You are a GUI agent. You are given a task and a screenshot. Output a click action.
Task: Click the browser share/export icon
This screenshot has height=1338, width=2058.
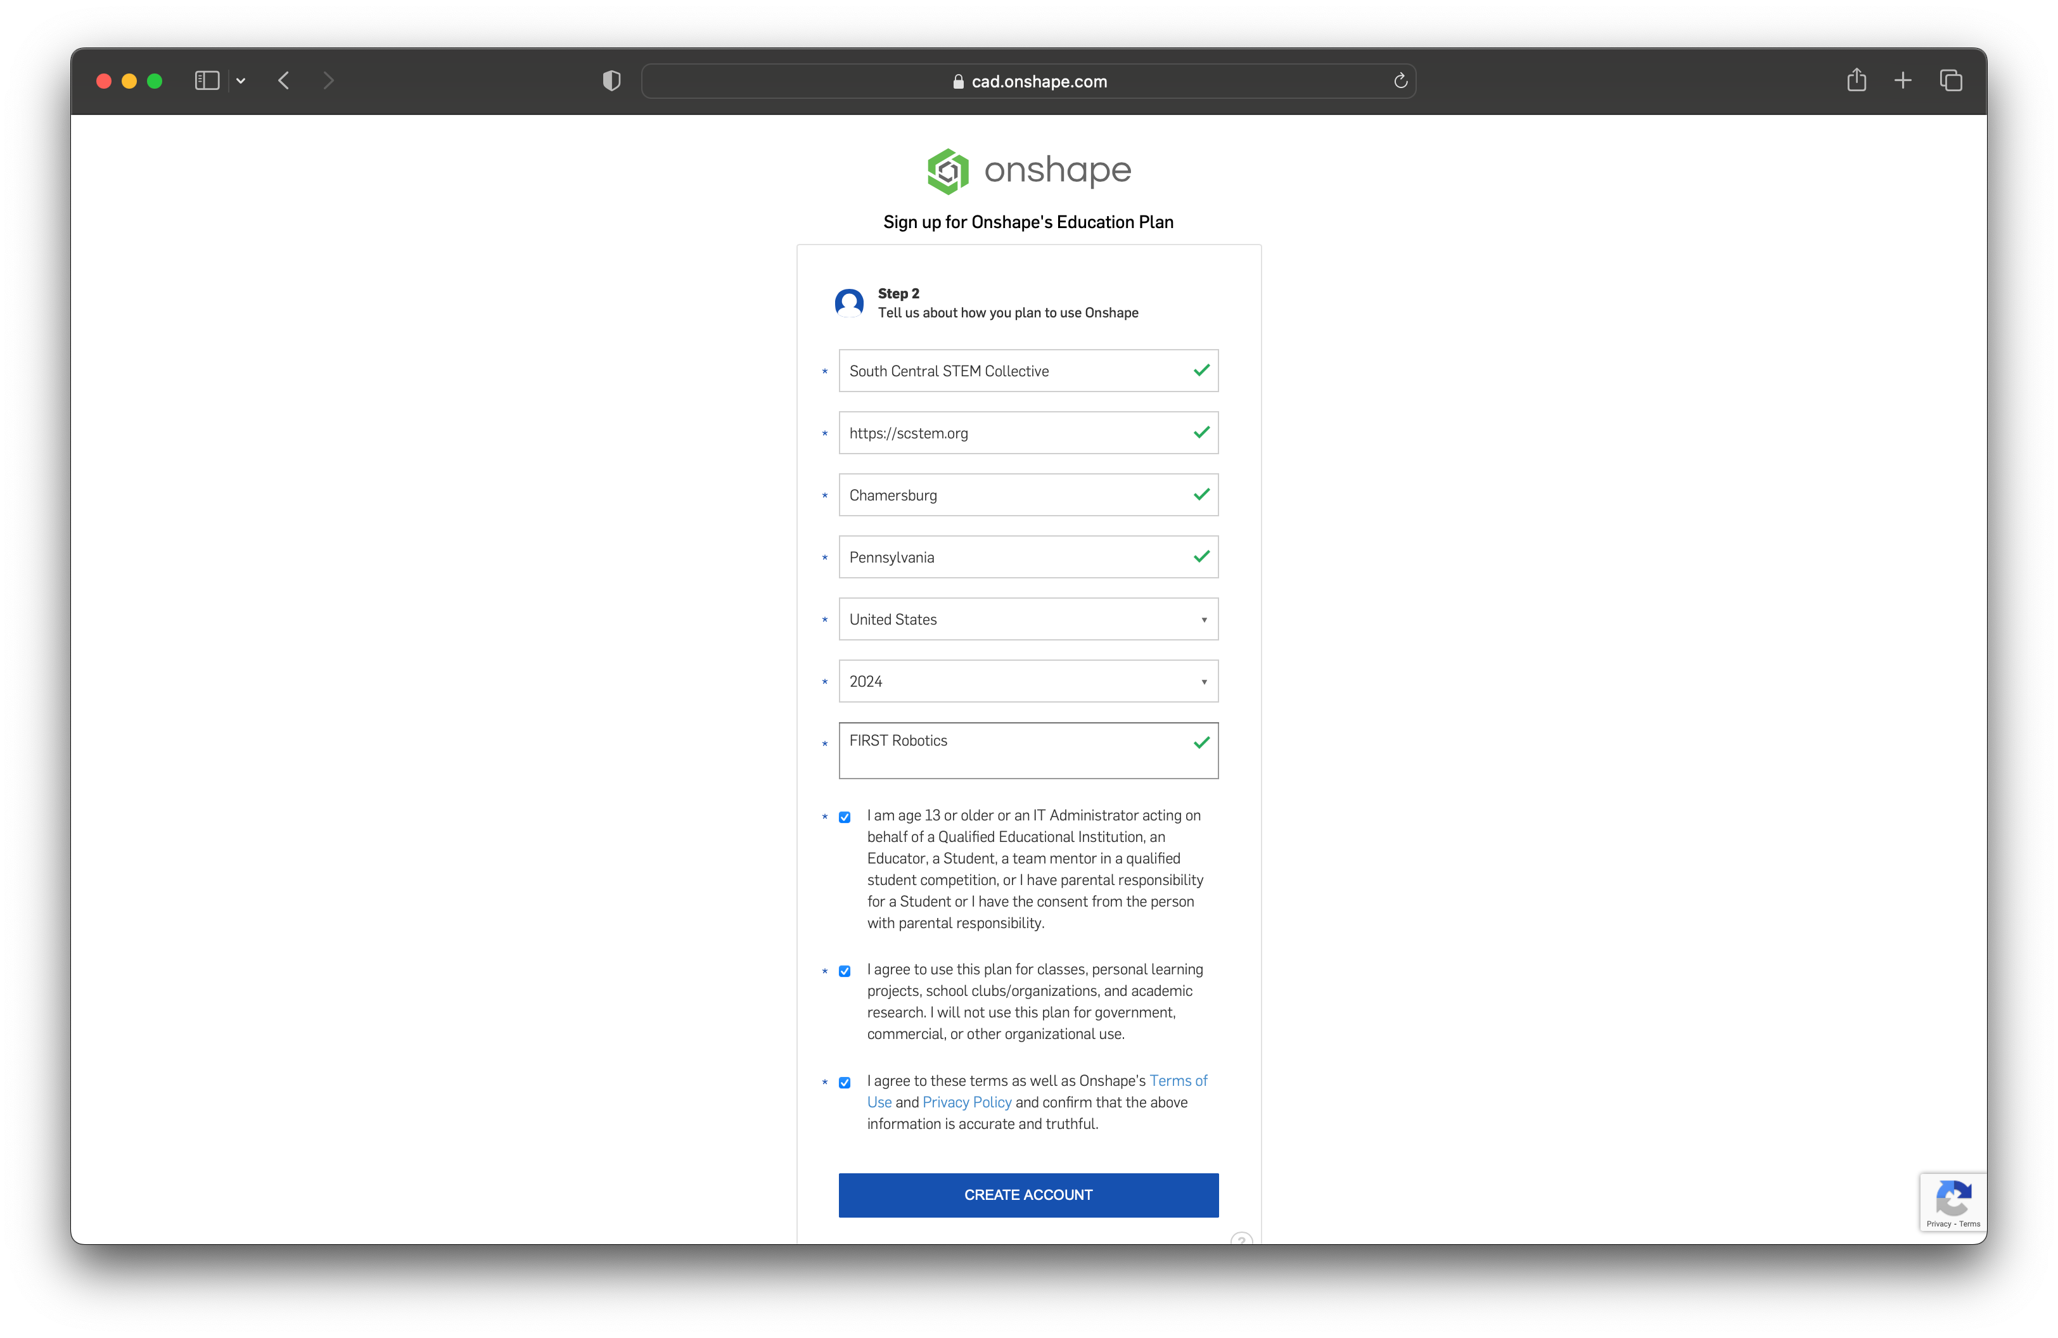click(1857, 81)
